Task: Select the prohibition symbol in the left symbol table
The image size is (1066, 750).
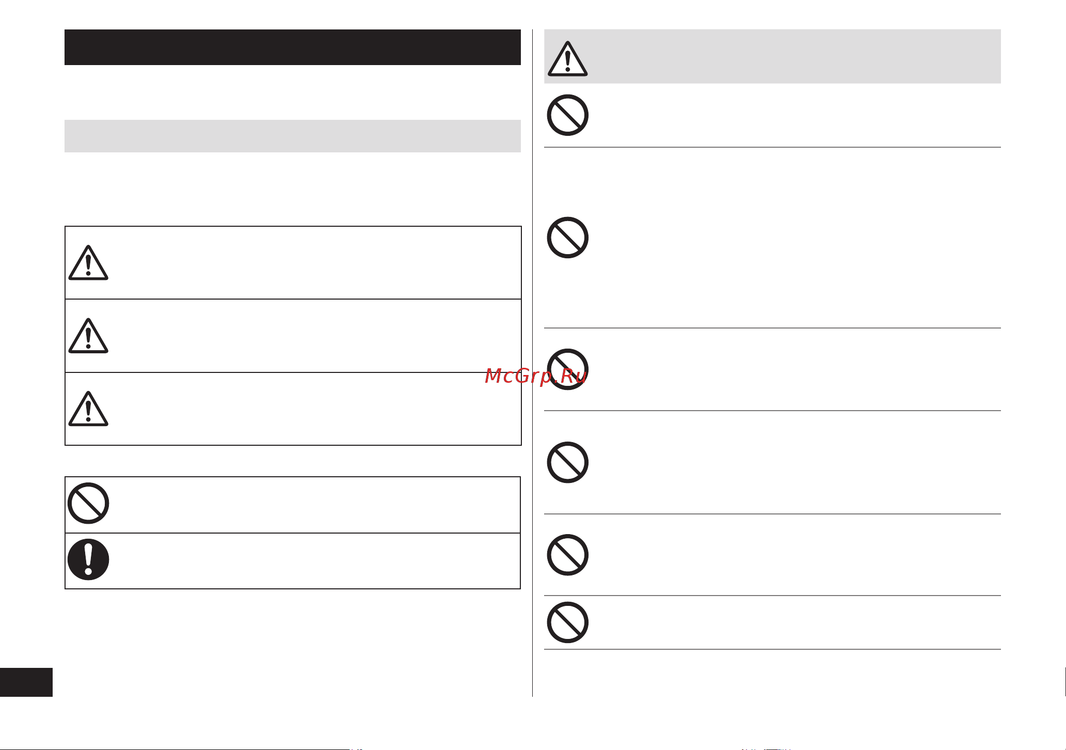Action: pos(88,504)
